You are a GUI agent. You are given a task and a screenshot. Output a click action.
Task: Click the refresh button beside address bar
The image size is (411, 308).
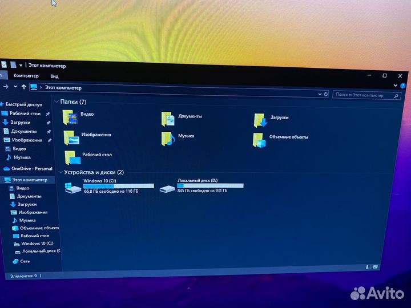pyautogui.click(x=326, y=94)
